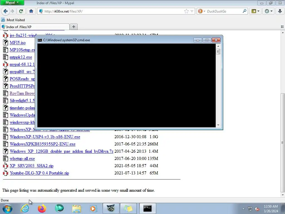This screenshot has height=214, width=285.
Task: Open the clock showing 12:50 AM
Action: [271, 208]
